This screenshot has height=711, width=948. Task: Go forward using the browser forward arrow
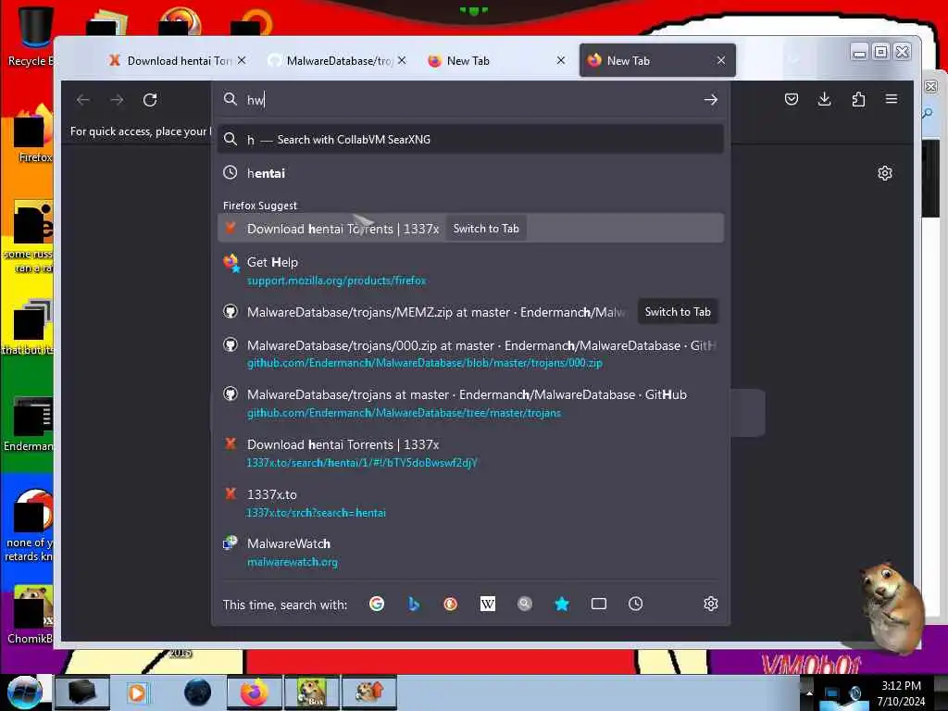117,100
